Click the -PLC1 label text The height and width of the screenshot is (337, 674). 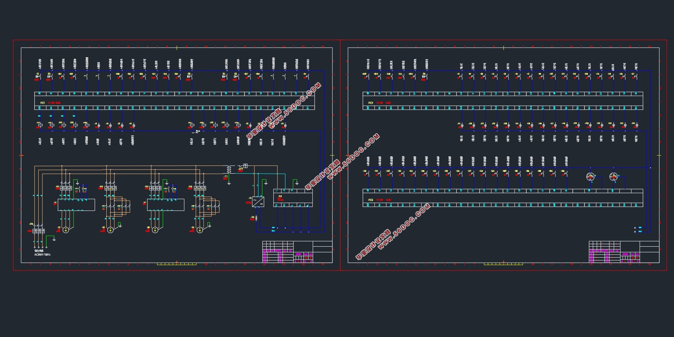pyautogui.click(x=42, y=103)
